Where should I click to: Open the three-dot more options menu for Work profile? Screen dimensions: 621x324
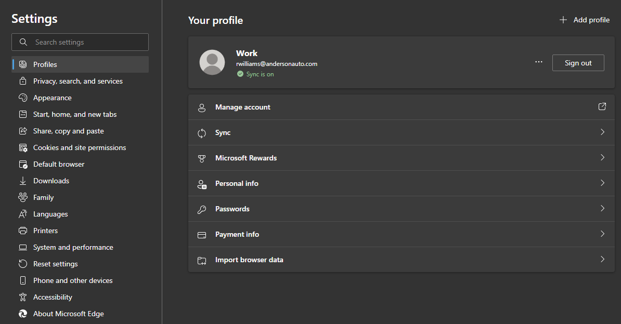click(x=539, y=62)
